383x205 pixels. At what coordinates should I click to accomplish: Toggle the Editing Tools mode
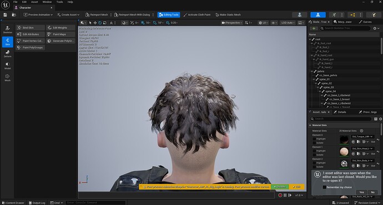pyautogui.click(x=169, y=15)
